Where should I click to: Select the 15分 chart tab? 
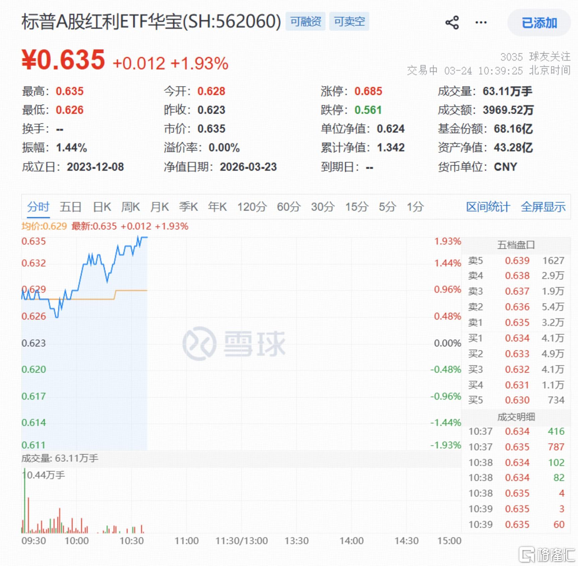357,207
